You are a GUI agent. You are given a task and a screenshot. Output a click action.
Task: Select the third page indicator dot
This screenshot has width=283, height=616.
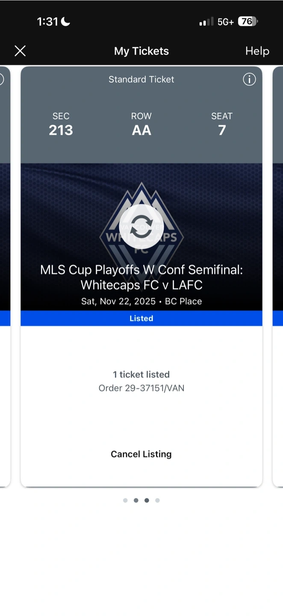click(147, 500)
